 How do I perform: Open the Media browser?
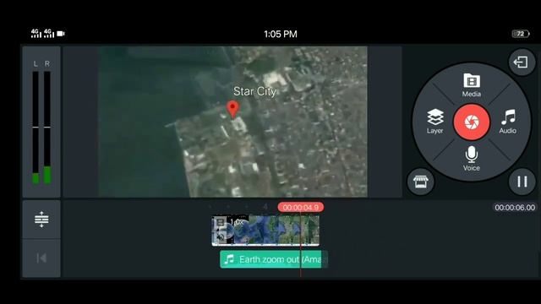point(472,84)
